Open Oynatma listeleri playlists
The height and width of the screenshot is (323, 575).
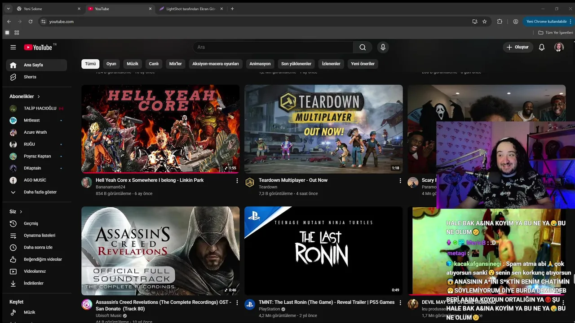click(x=36, y=236)
